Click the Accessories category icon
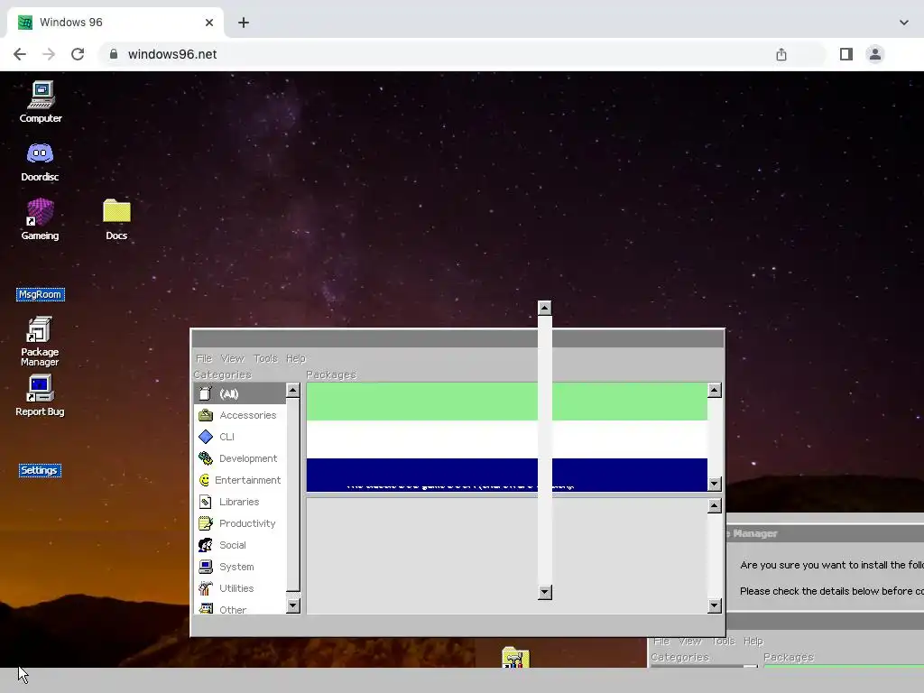The image size is (924, 693). point(206,415)
